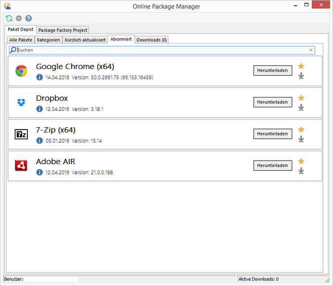Click the info icon under Google Chrome

click(x=39, y=77)
